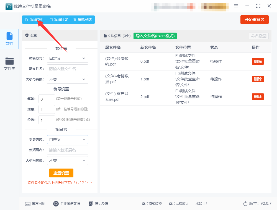Open the 变更方式 dropdown for extension
The width and height of the screenshot is (277, 210).
(68, 140)
